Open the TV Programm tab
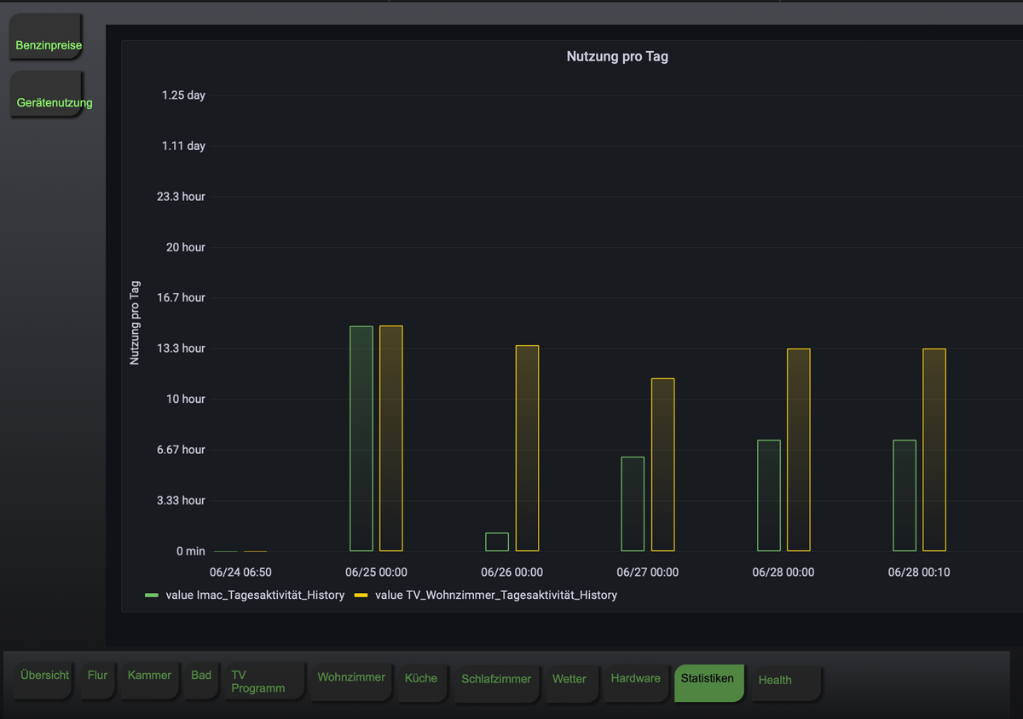1023x719 pixels. [x=257, y=682]
